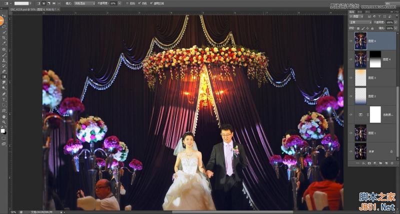
Task: Select the Horizontal Type tool
Action: point(4,99)
